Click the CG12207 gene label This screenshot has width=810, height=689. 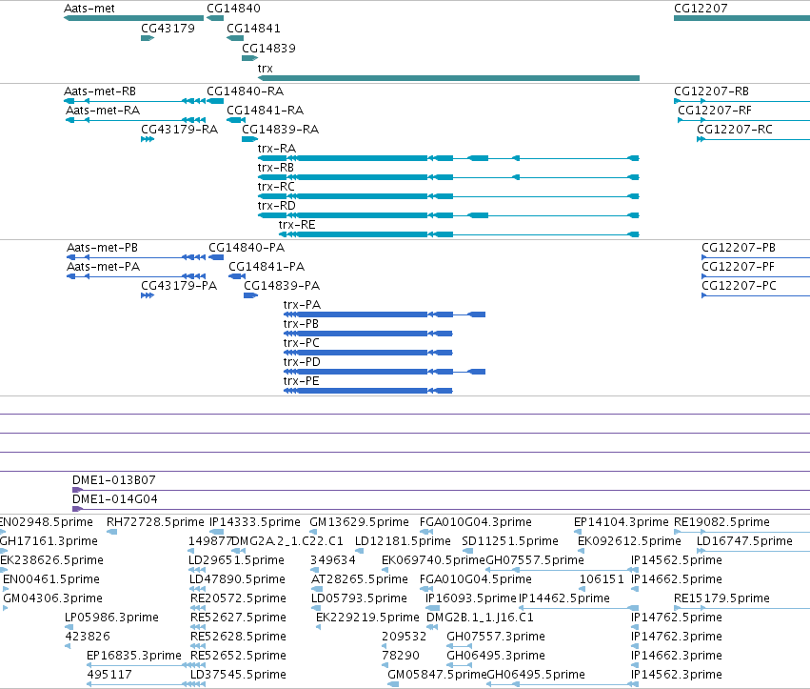point(701,9)
